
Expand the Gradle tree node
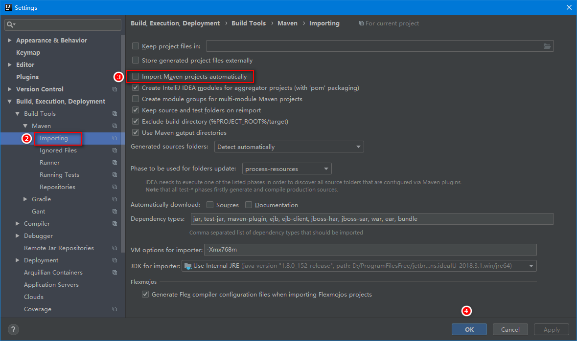25,199
